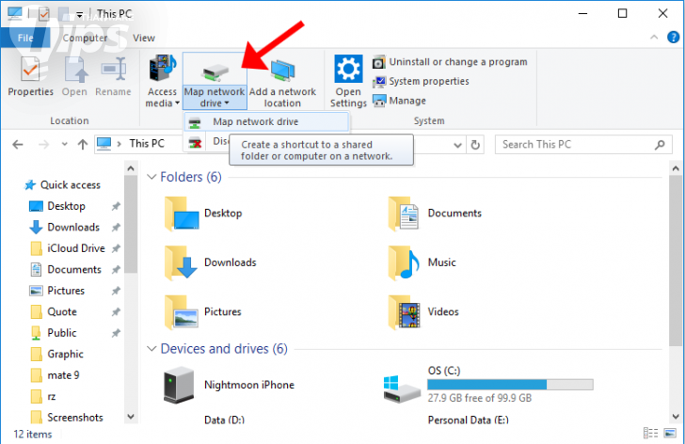The width and height of the screenshot is (685, 444).
Task: Open Quick Access Toolbar customize arrow
Action: tap(79, 15)
